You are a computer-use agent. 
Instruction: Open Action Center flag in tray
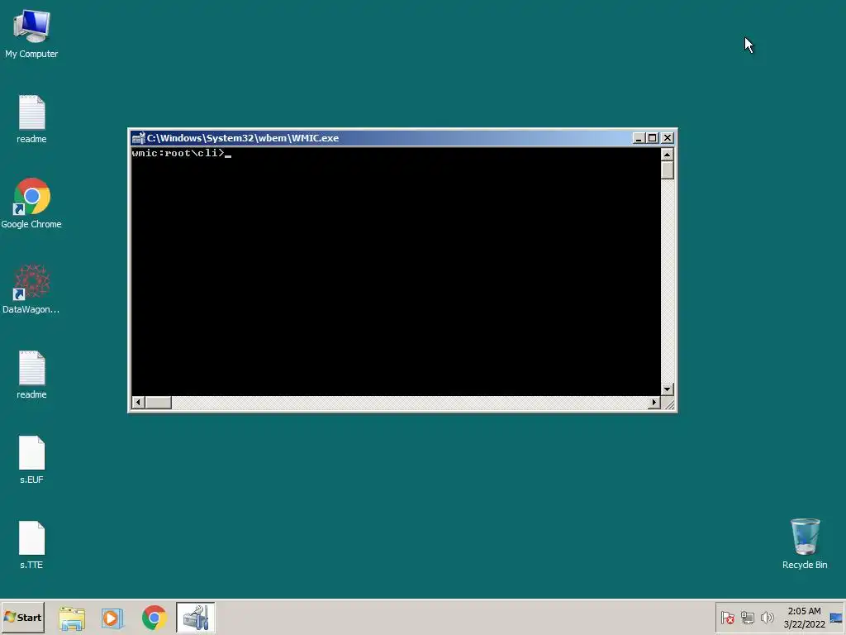pyautogui.click(x=727, y=618)
